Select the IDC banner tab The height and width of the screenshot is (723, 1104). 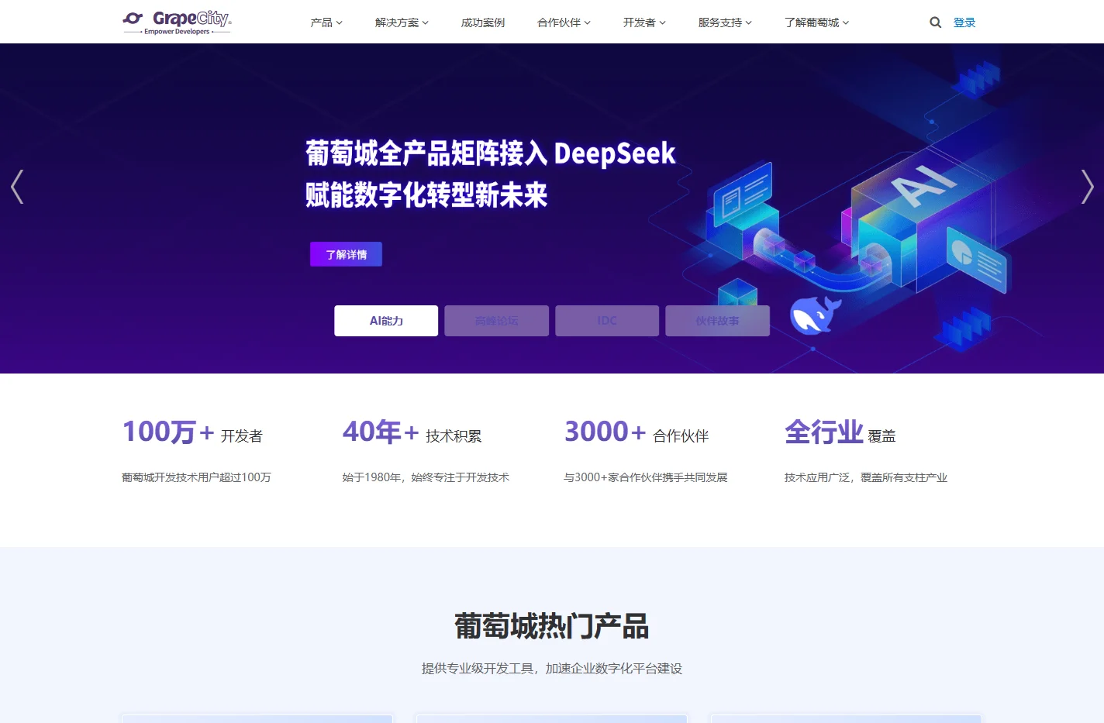[x=607, y=321]
